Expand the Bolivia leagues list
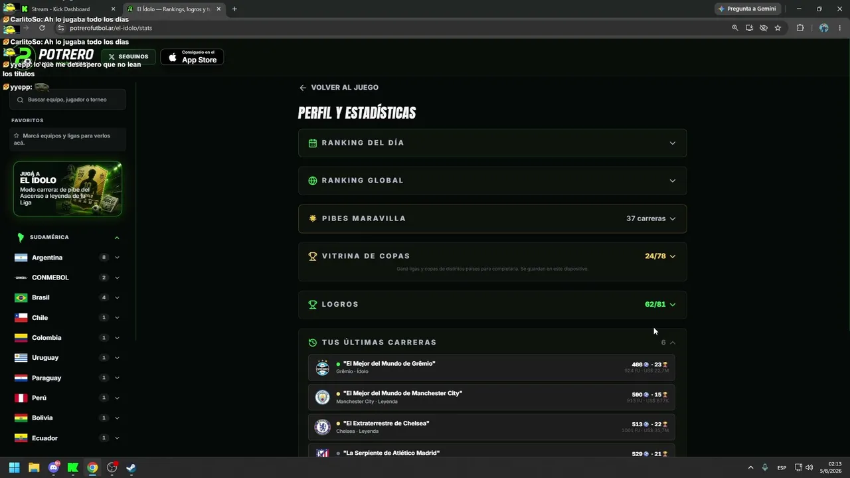This screenshot has width=850, height=478. pos(117,418)
